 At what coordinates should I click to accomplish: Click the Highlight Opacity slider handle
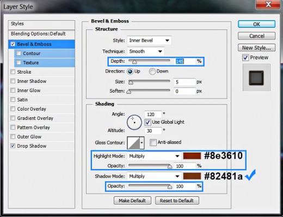point(170,166)
